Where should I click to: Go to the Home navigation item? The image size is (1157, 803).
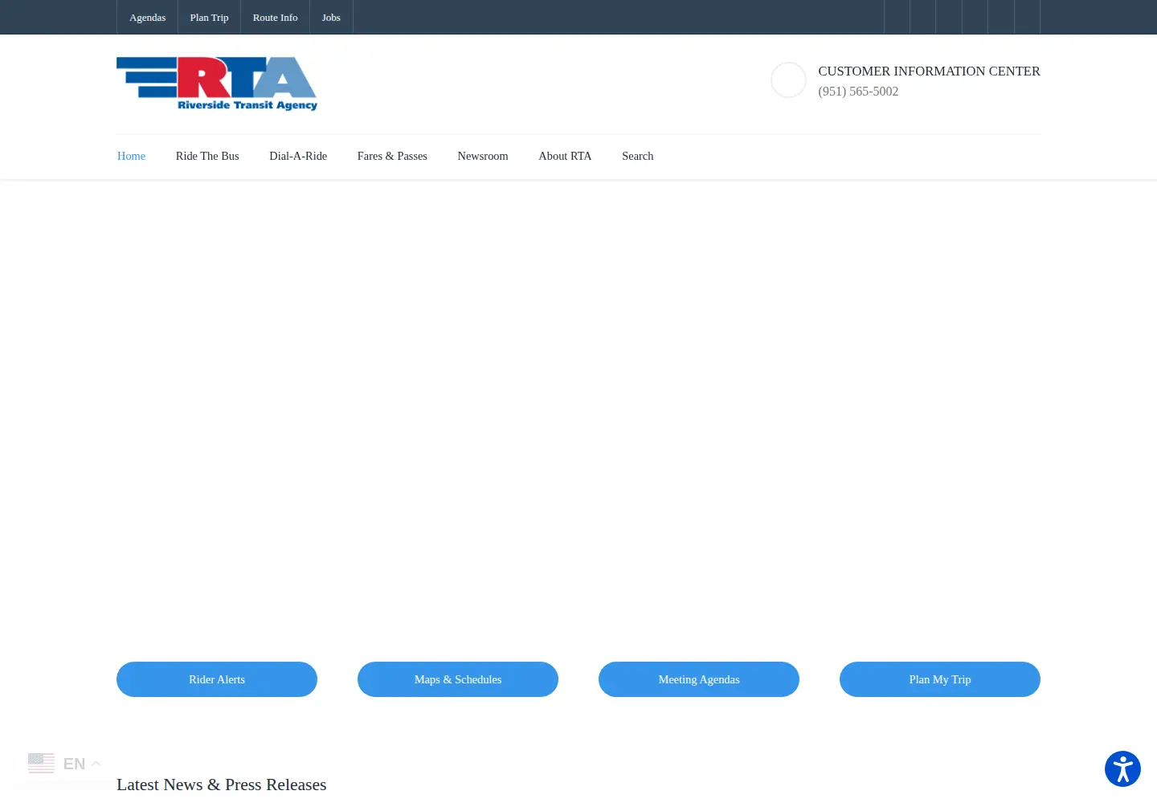click(x=131, y=156)
